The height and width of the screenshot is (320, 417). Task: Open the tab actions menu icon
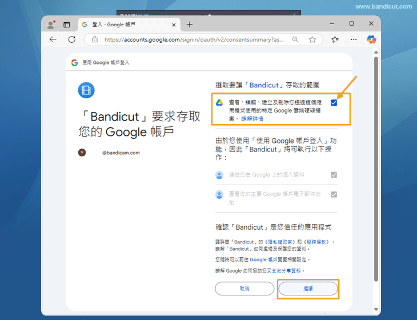[x=66, y=25]
